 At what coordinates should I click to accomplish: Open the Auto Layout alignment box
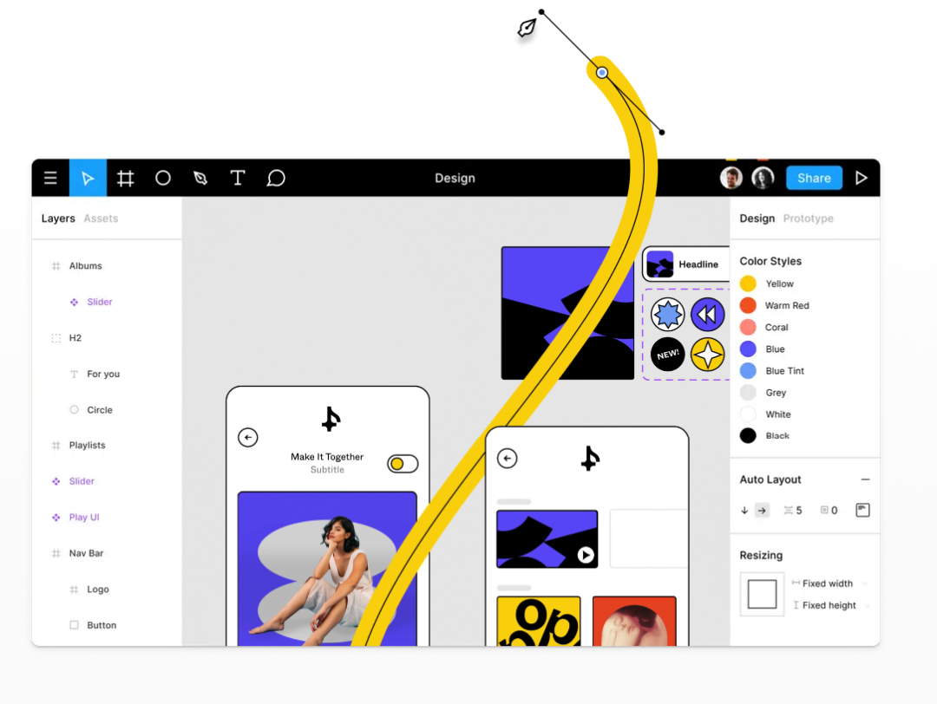(x=862, y=510)
